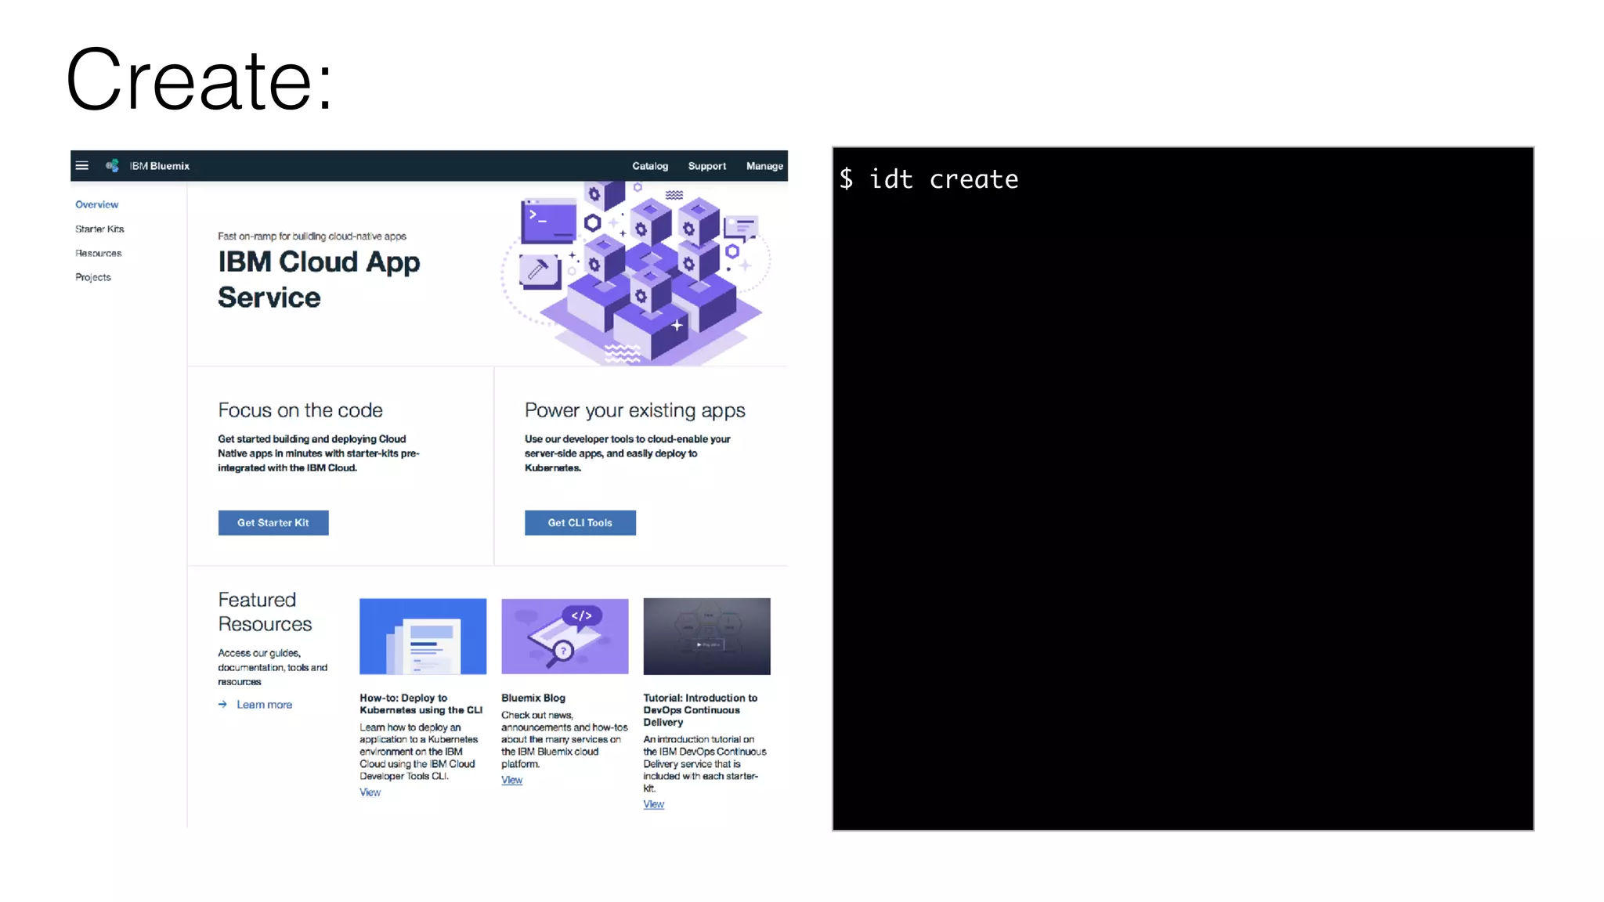1604x902 pixels.
Task: Click the Focus on the code heading
Action: click(300, 410)
